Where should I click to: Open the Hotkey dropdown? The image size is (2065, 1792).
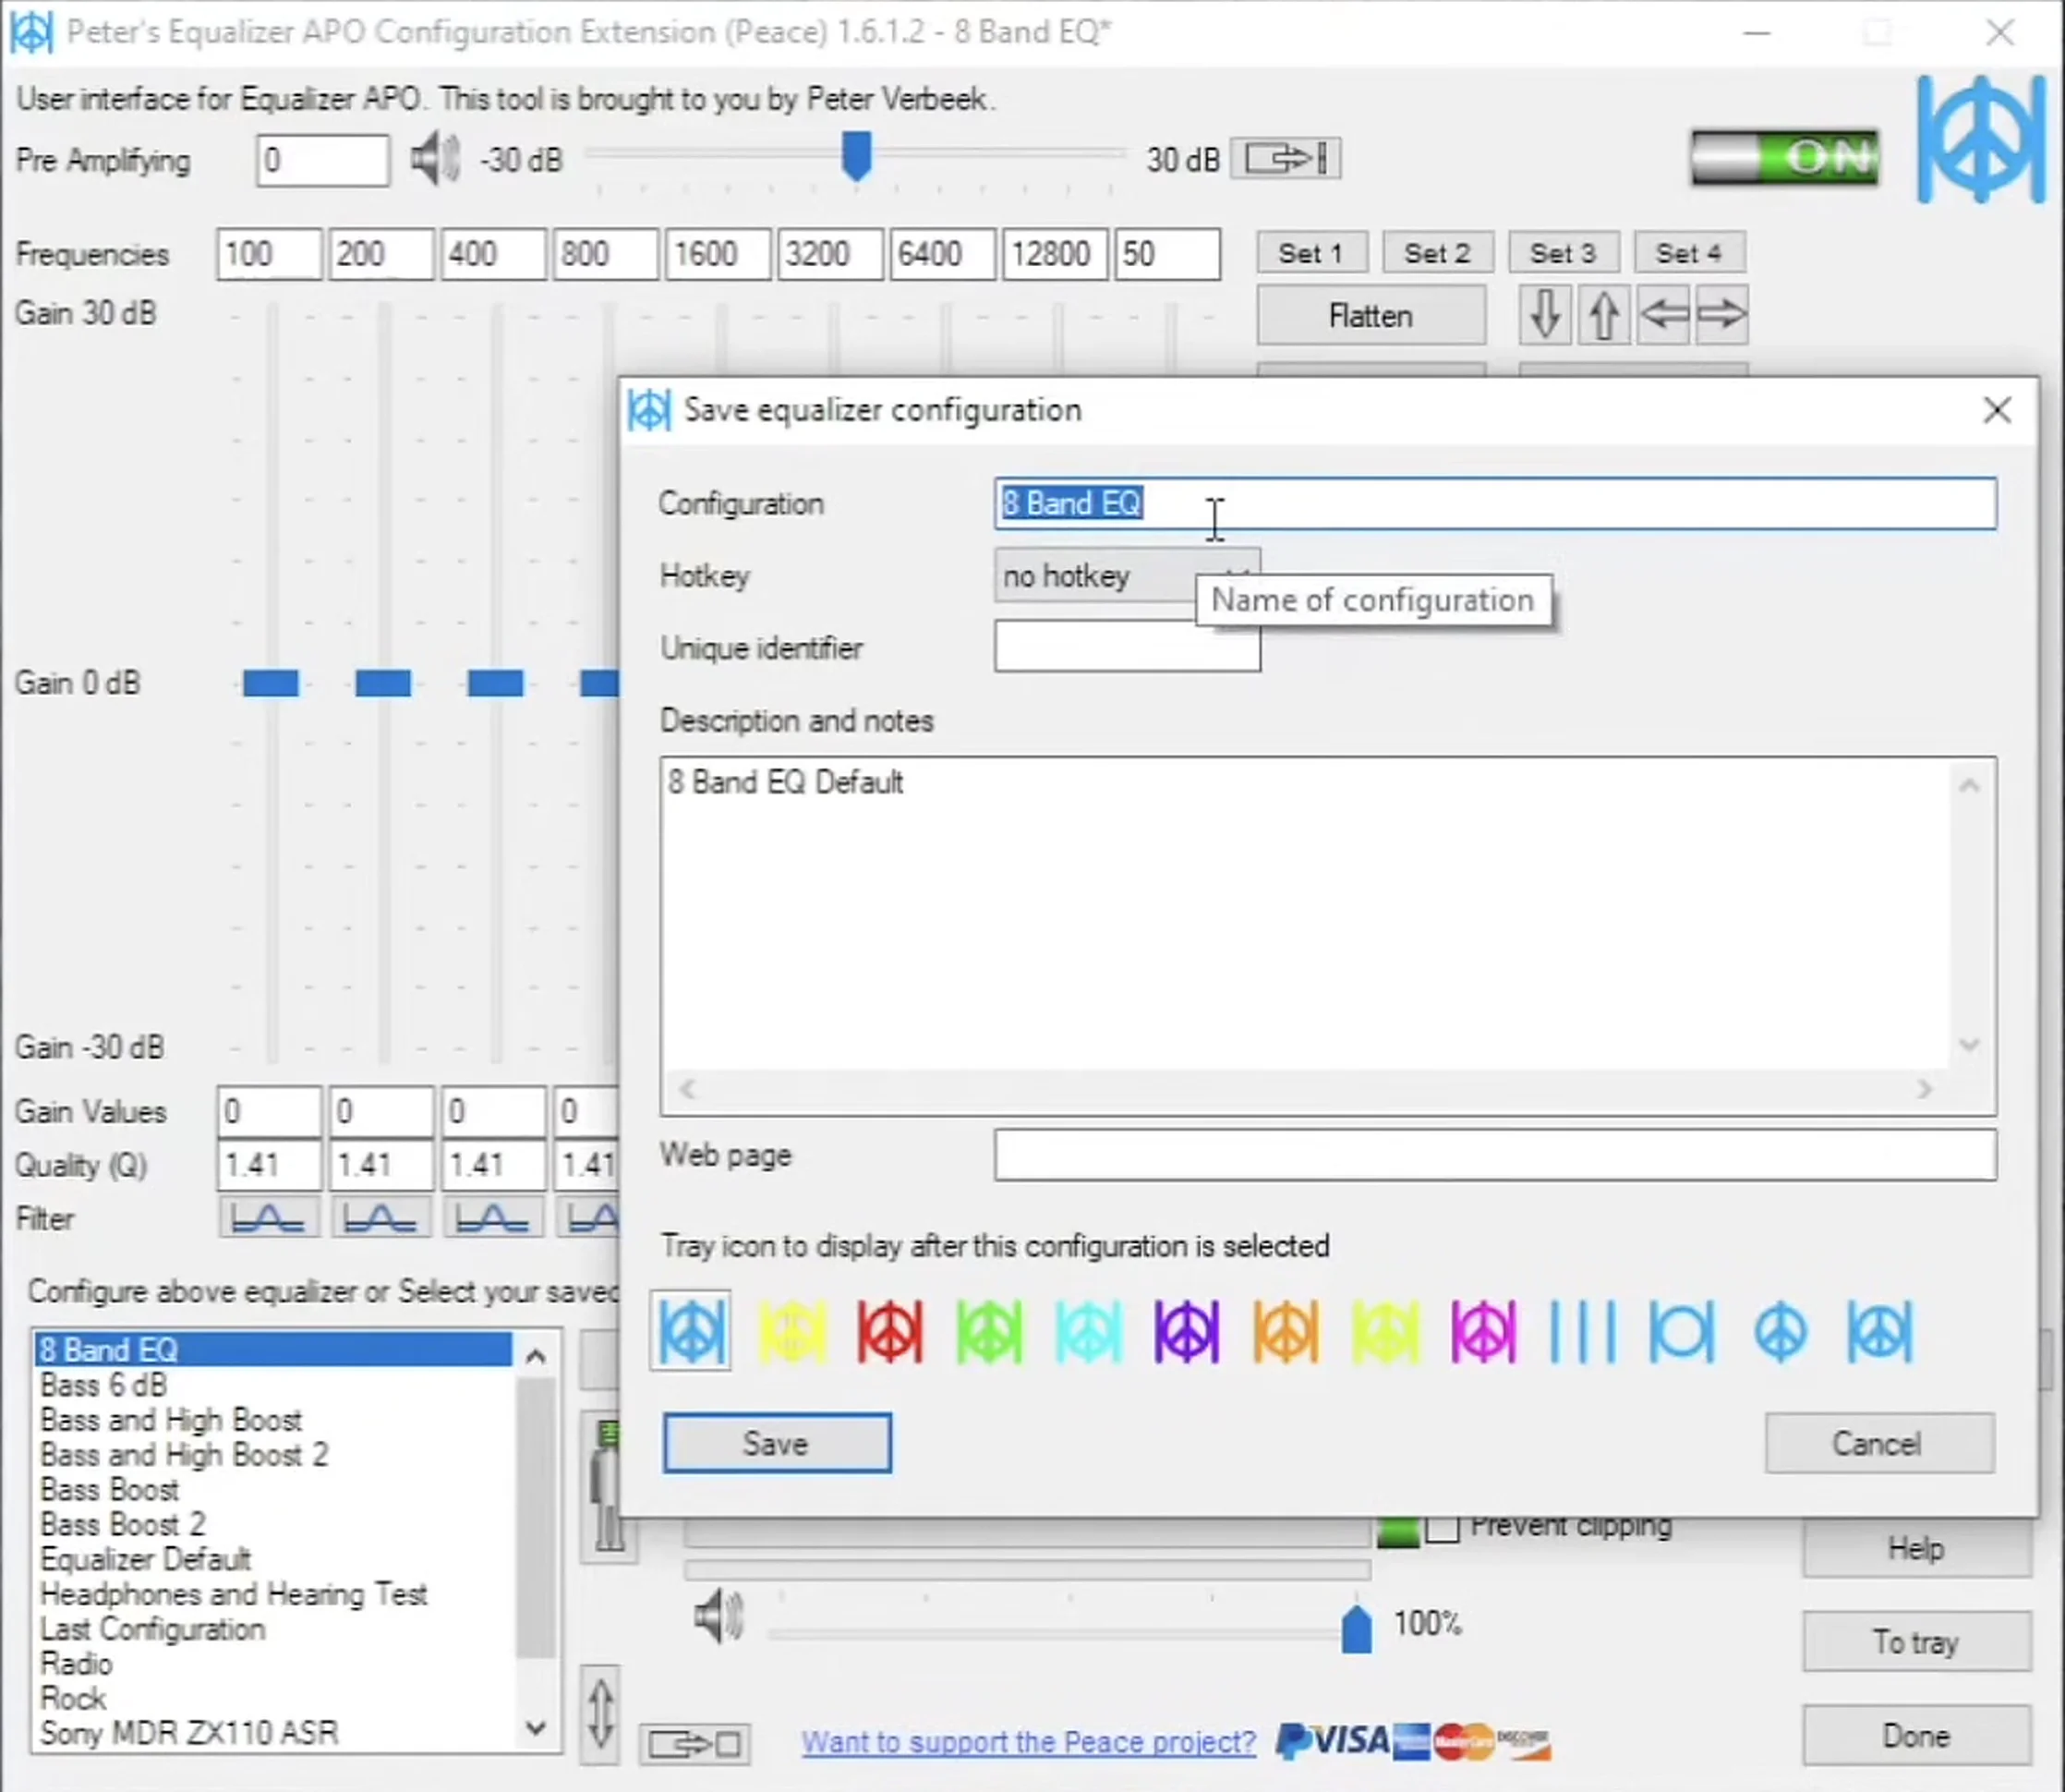(x=1127, y=575)
